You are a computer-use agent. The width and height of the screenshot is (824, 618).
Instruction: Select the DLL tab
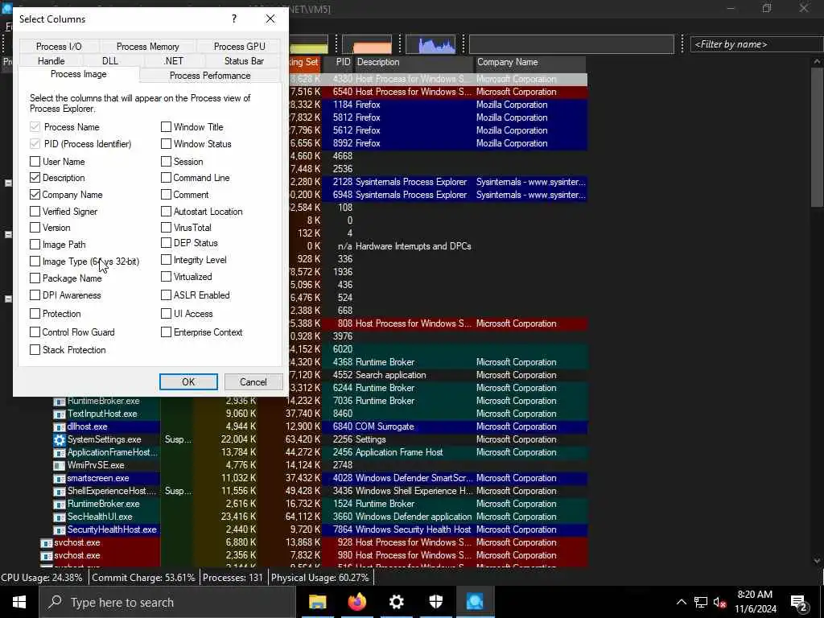[x=109, y=61]
